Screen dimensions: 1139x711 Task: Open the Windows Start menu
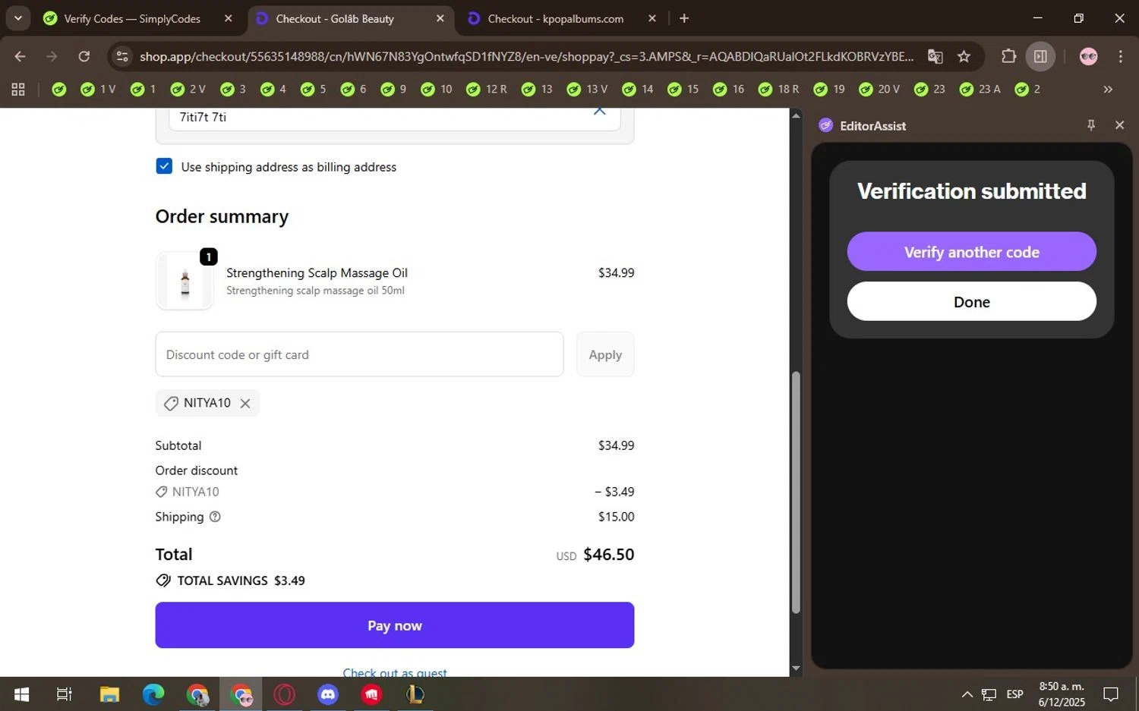coord(21,694)
